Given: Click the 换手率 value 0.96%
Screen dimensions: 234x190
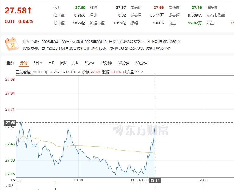Looking at the screenshot, I should pyautogui.click(x=80, y=15).
